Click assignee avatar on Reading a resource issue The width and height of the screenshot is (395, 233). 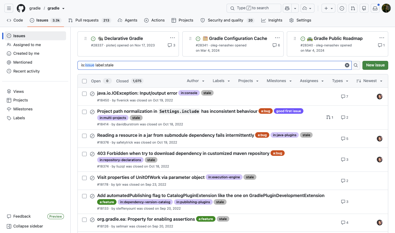coord(380,139)
